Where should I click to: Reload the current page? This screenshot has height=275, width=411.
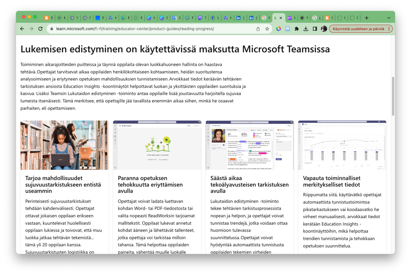tap(40, 29)
